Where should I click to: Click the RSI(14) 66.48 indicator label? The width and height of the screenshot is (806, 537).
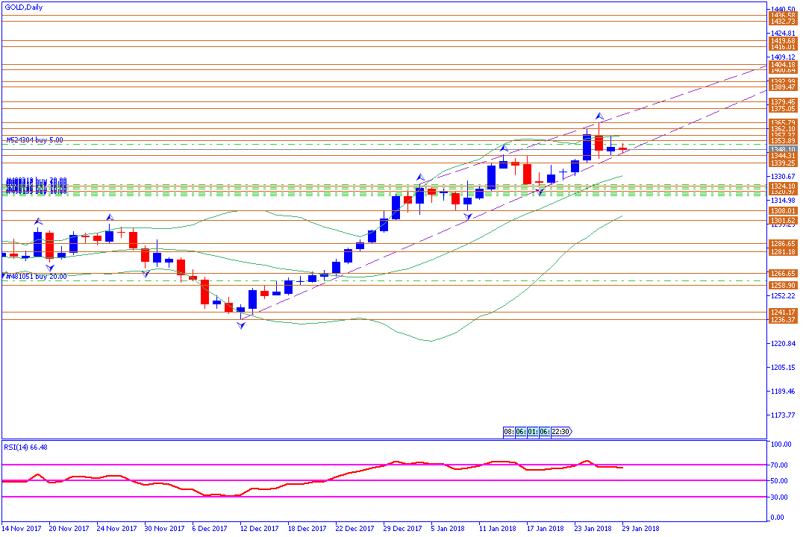(26, 447)
